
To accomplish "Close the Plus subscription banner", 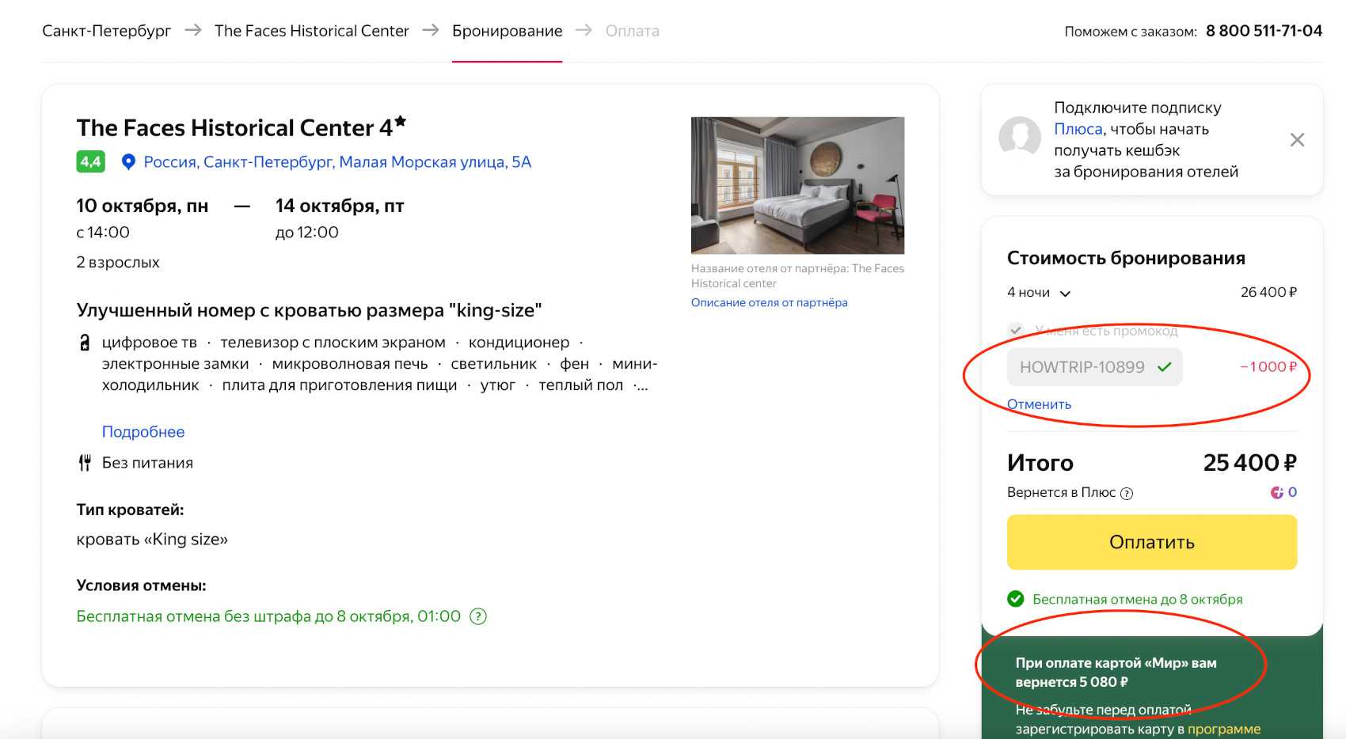I will [x=1297, y=140].
